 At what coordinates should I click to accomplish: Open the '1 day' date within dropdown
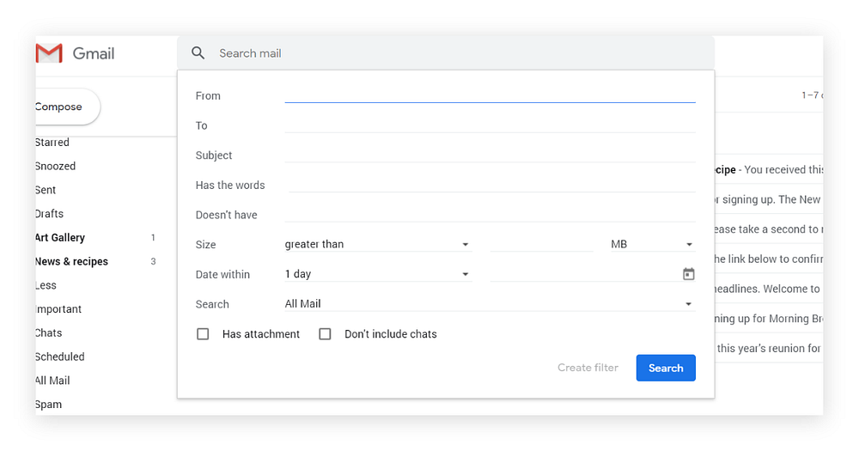click(377, 274)
